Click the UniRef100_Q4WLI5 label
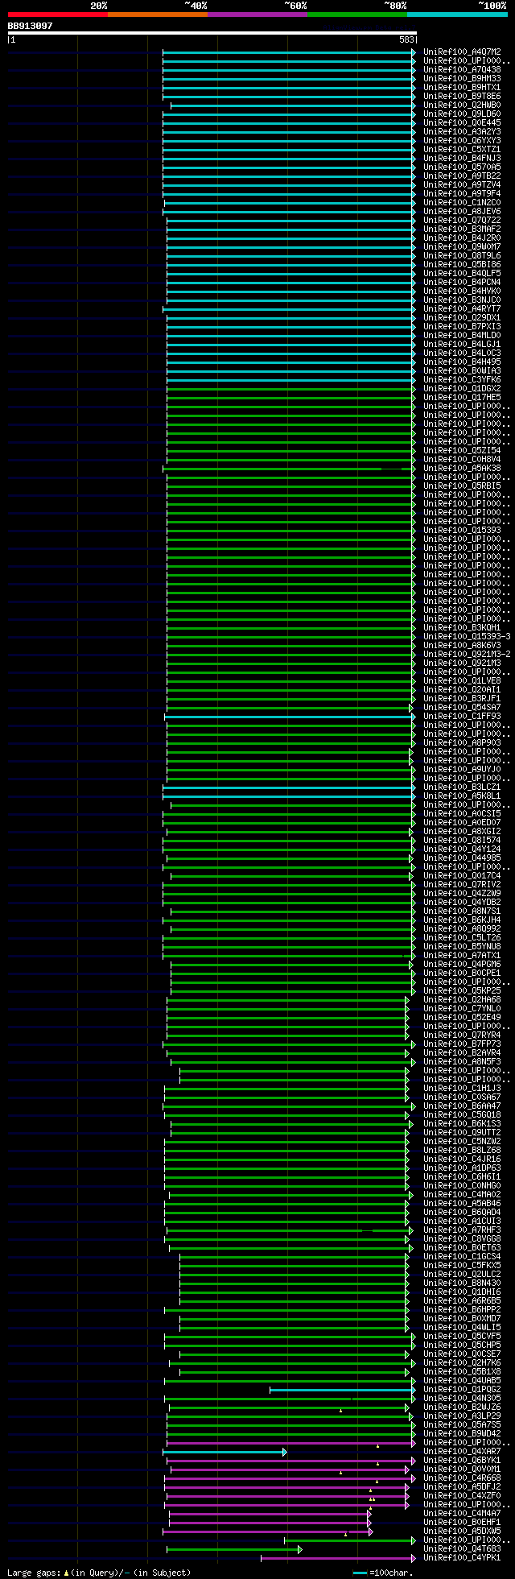The image size is (515, 1579). coord(462,1328)
